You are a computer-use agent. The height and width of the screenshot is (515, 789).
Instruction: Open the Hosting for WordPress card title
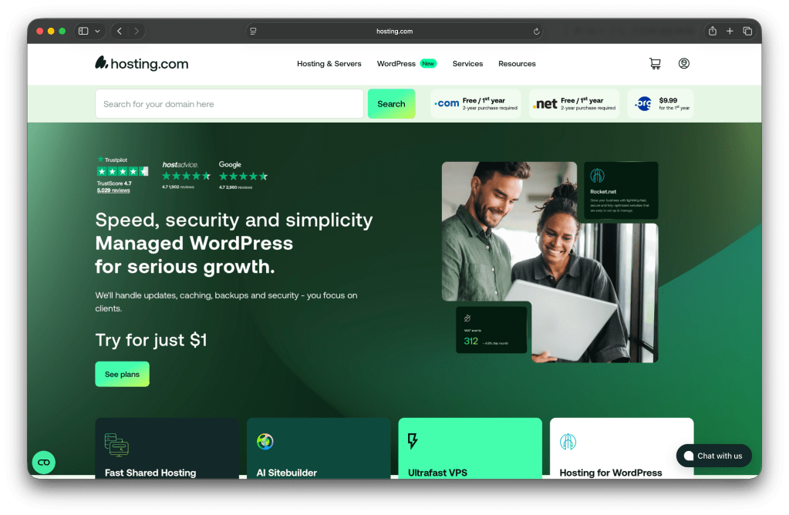(x=610, y=473)
